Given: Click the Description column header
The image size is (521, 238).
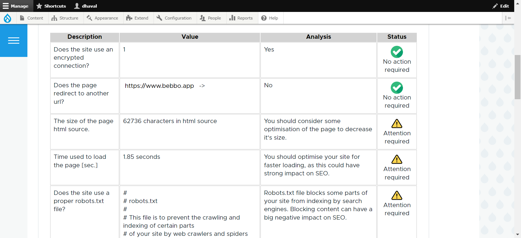Looking at the screenshot, I should point(85,37).
